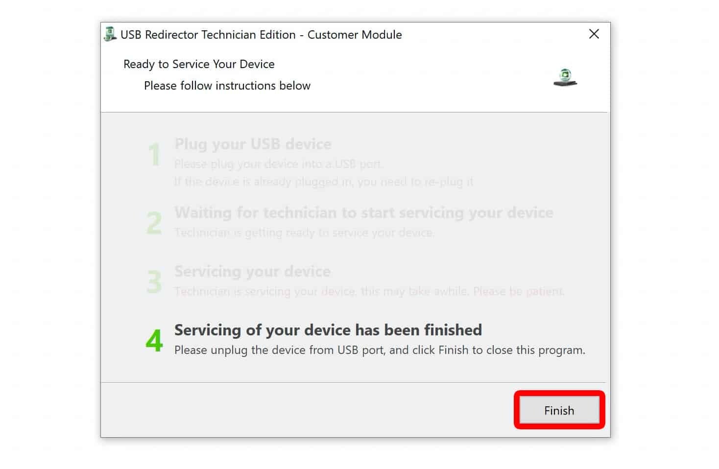Click 'Please plug your device into a USB port' text

click(x=279, y=164)
